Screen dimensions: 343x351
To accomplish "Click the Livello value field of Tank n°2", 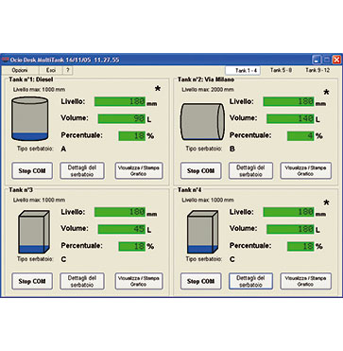I will tap(288, 101).
